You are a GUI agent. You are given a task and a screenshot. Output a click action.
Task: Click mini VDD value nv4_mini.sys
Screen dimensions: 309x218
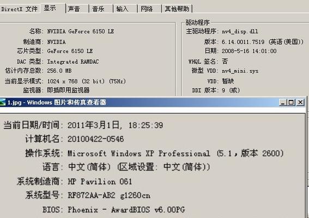pyautogui.click(x=240, y=71)
